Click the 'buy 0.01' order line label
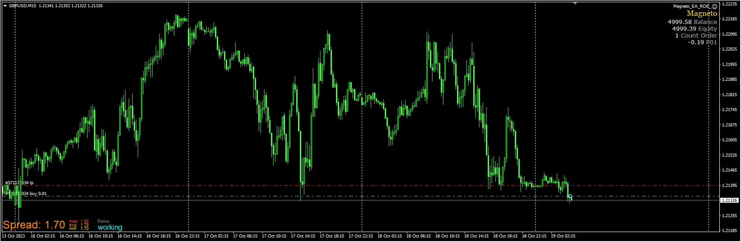The image size is (741, 242). coord(25,194)
